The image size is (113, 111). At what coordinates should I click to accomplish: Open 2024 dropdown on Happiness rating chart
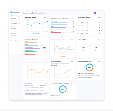pos(72,40)
